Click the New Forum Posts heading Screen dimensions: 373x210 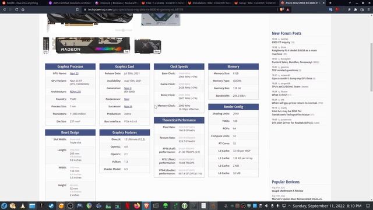pyautogui.click(x=286, y=33)
